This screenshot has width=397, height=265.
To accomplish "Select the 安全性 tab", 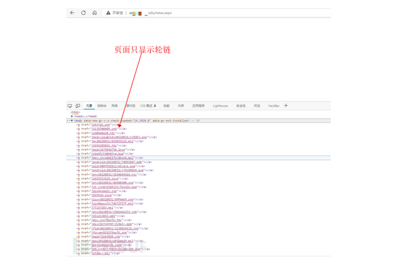I will tap(241, 106).
